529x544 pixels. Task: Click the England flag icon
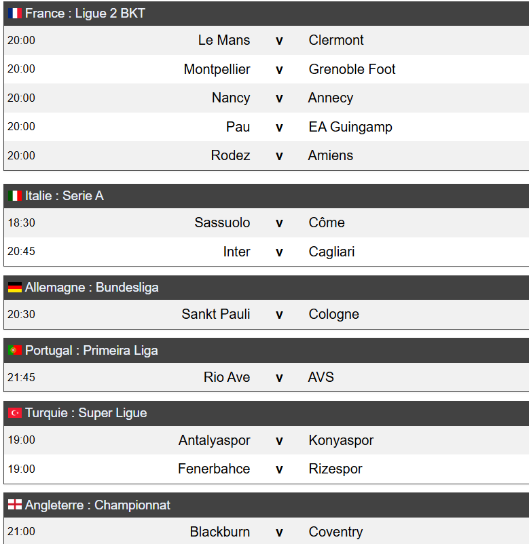pos(14,505)
